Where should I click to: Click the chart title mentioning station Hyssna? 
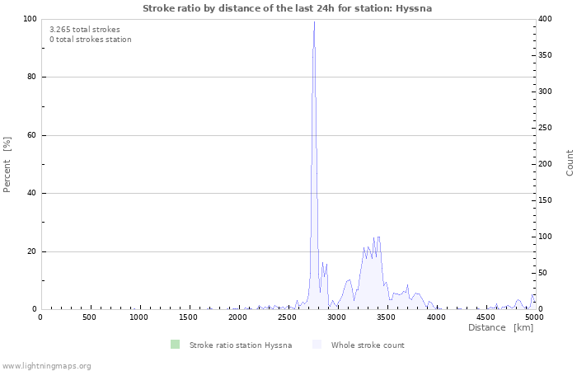click(287, 8)
